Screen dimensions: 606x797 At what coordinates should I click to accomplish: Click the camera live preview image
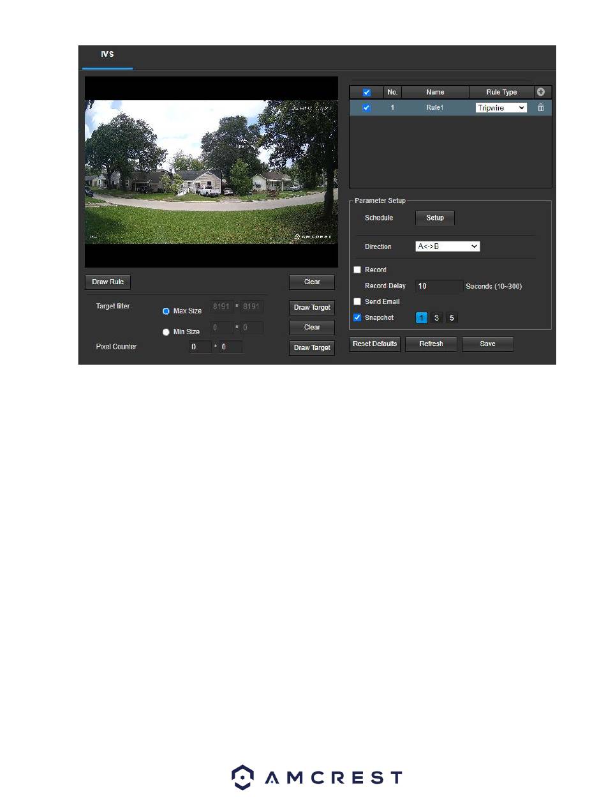click(211, 172)
